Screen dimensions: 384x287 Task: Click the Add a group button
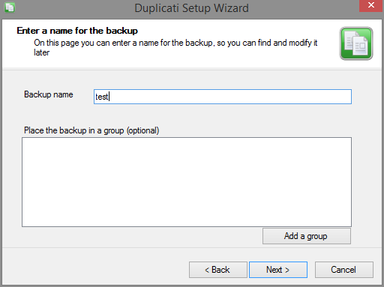307,236
